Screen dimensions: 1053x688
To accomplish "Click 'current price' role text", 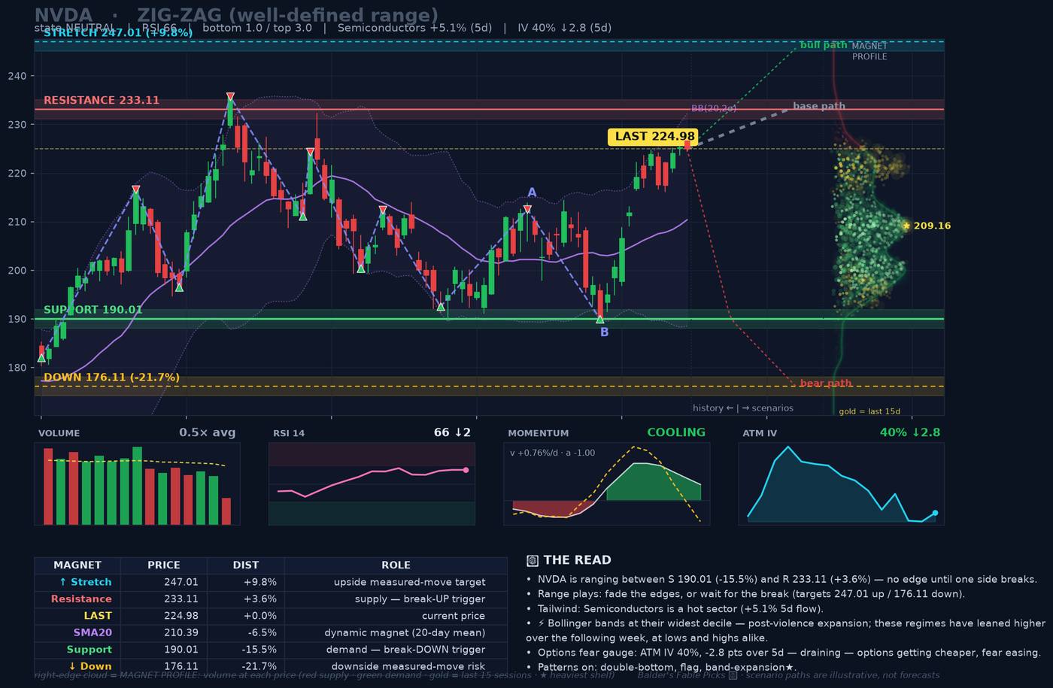I will 454,616.
